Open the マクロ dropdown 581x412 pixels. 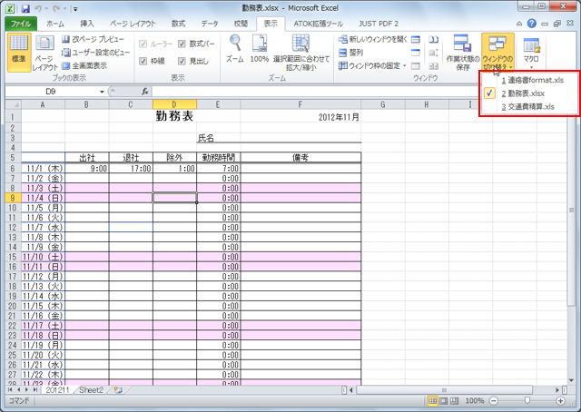(x=531, y=53)
